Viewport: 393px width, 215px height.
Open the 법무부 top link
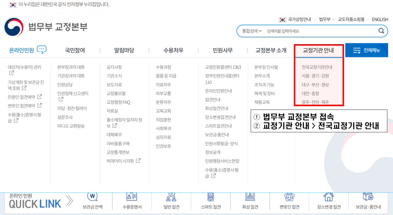coord(324,19)
